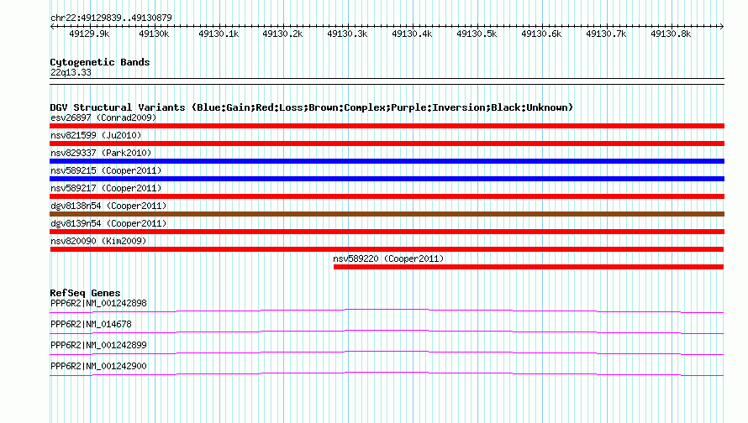This screenshot has height=423, width=748.
Task: Select the blue nsv589215 (Cooper2011) bar
Action: [x=387, y=179]
